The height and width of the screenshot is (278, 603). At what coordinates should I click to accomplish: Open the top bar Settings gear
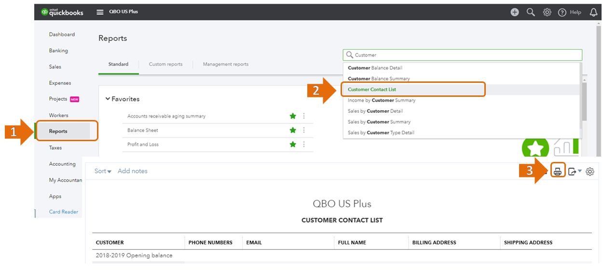coord(547,13)
